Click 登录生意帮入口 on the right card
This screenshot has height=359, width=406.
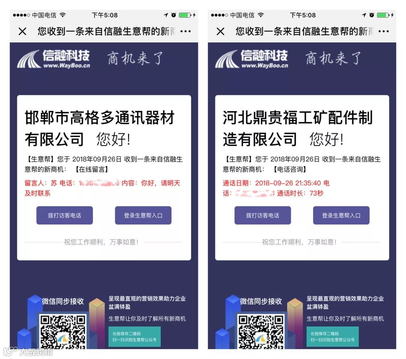click(341, 215)
